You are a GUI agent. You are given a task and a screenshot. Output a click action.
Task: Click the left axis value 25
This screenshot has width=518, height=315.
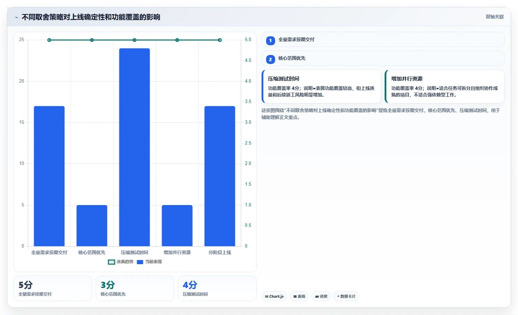(21, 40)
